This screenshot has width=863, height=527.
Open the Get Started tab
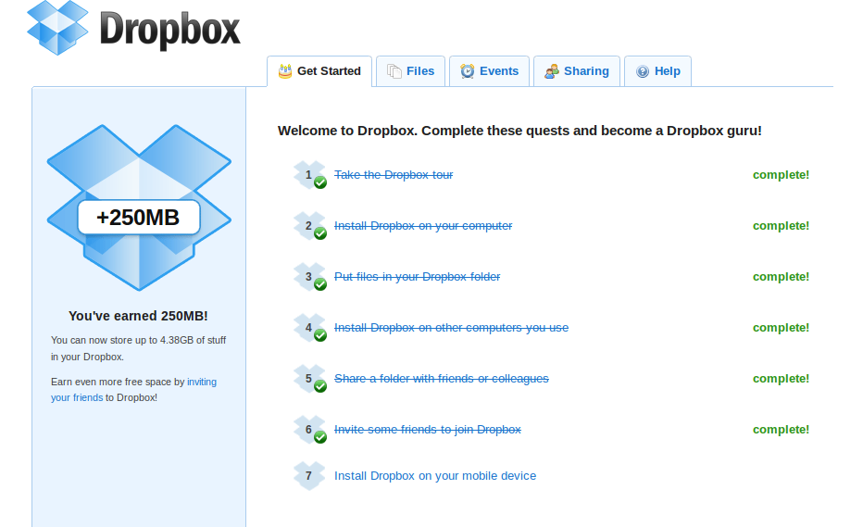(x=319, y=71)
